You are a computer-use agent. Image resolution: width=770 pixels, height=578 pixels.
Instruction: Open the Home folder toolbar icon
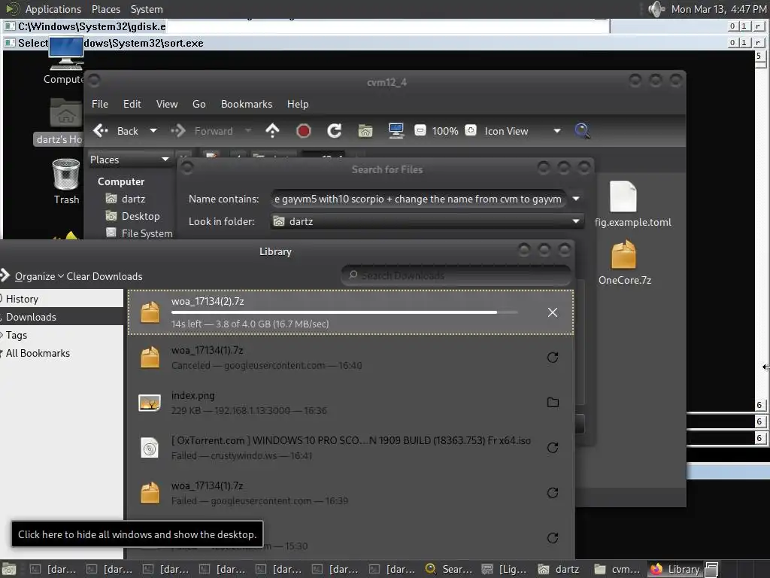point(365,131)
